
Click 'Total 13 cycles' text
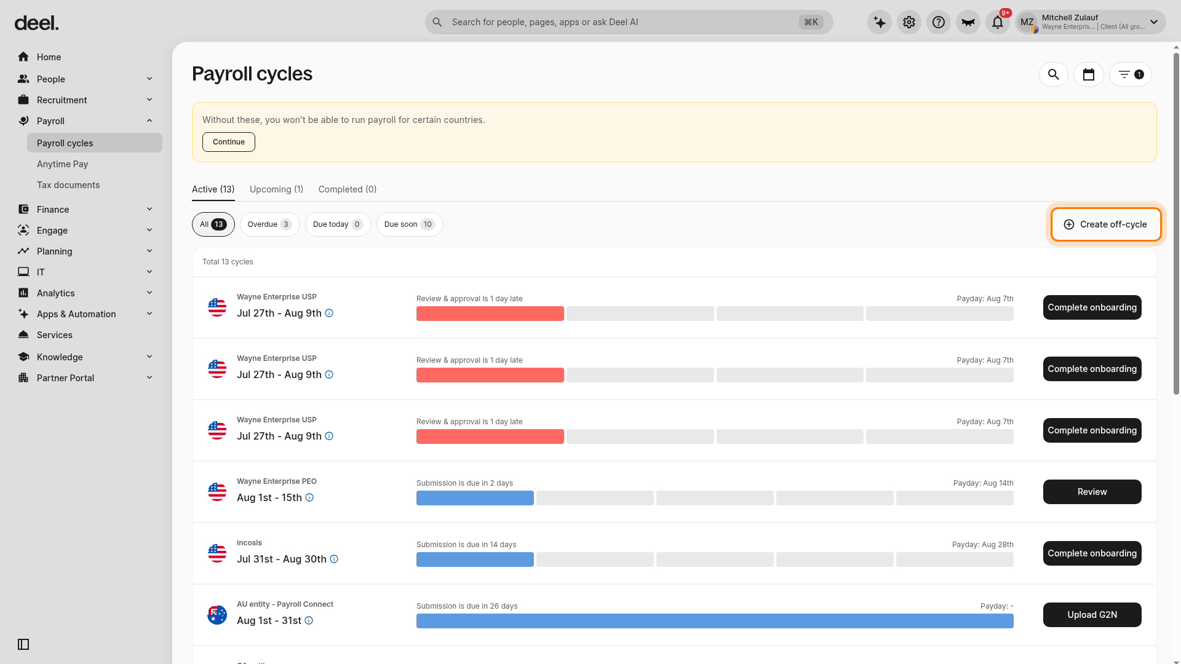(228, 262)
